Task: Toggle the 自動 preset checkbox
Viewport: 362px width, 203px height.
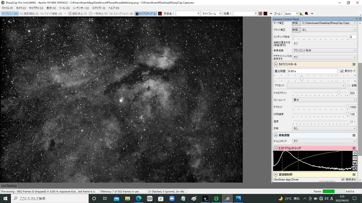Action: click(349, 85)
